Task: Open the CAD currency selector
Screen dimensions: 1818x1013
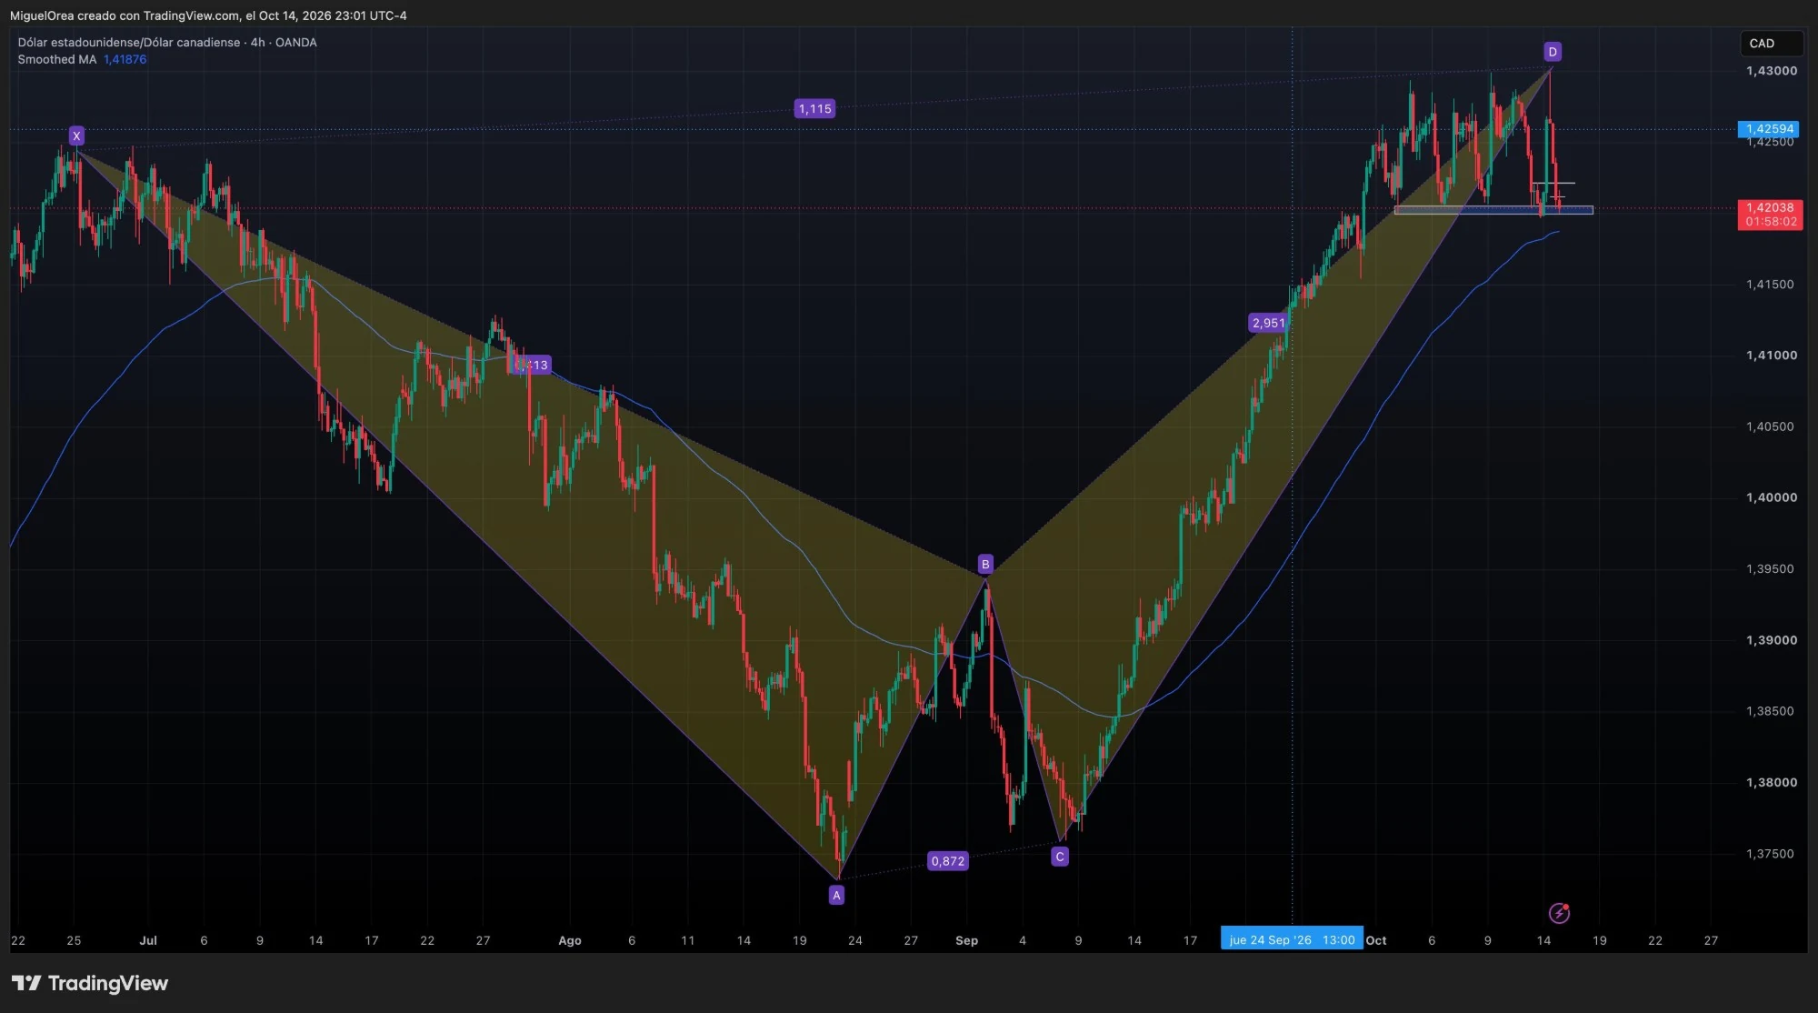Action: [x=1771, y=43]
